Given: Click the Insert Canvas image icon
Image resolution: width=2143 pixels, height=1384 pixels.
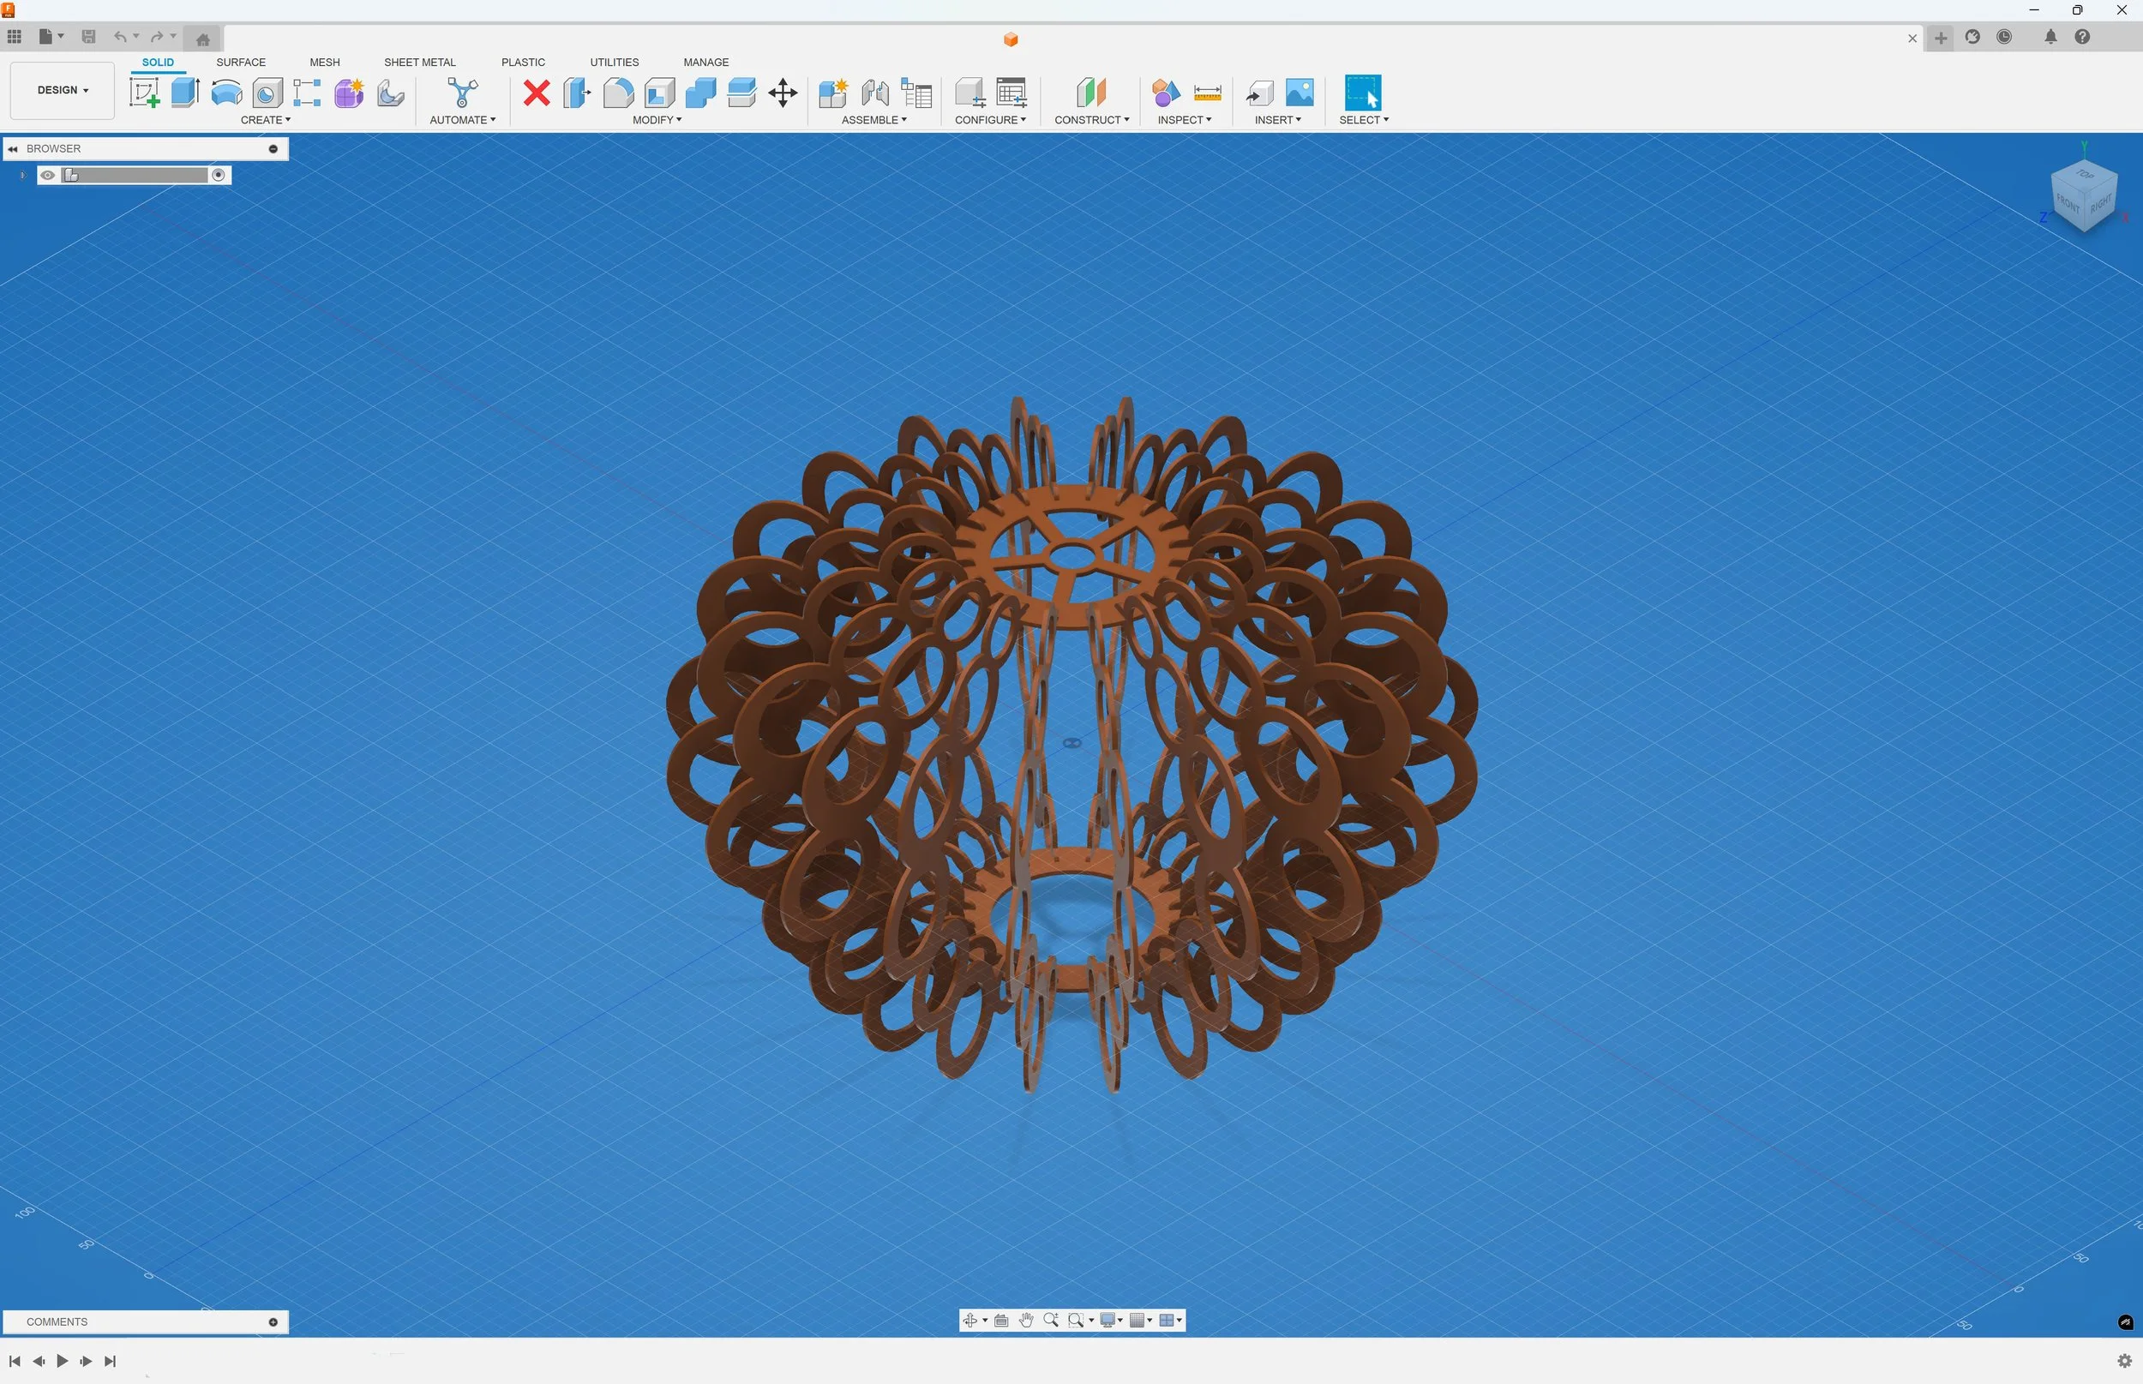Looking at the screenshot, I should 1299,93.
